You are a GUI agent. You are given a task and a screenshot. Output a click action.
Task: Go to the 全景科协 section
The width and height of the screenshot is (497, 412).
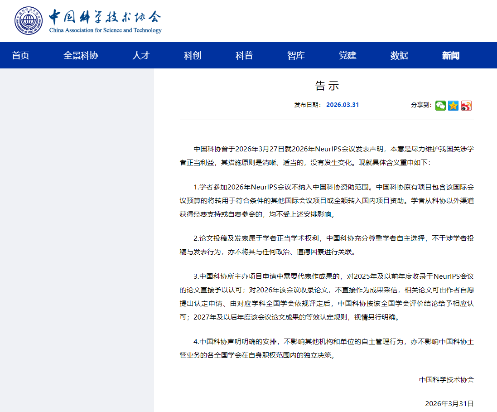(x=81, y=55)
